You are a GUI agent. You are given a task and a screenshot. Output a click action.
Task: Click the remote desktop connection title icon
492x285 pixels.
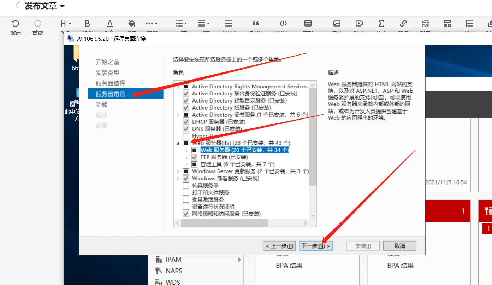coord(70,39)
